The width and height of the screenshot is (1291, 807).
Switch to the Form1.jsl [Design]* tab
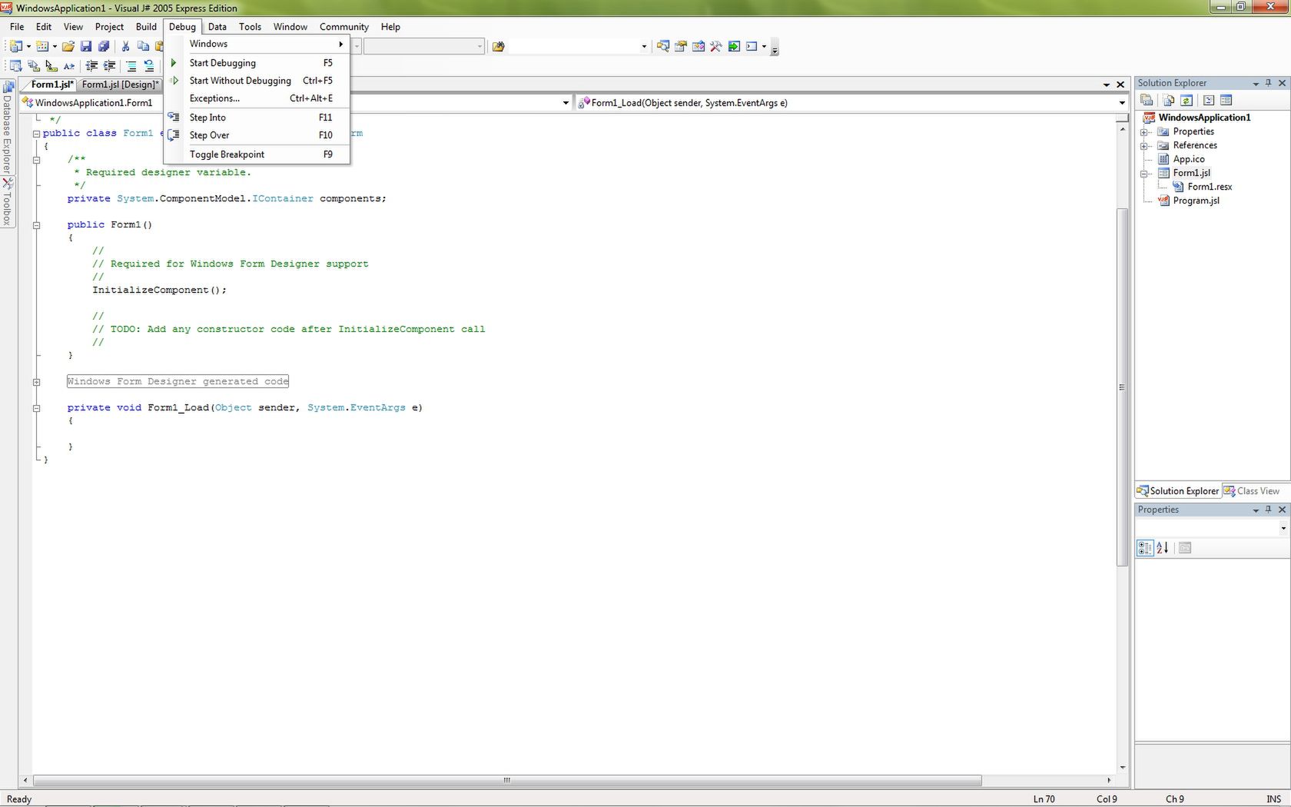point(121,85)
